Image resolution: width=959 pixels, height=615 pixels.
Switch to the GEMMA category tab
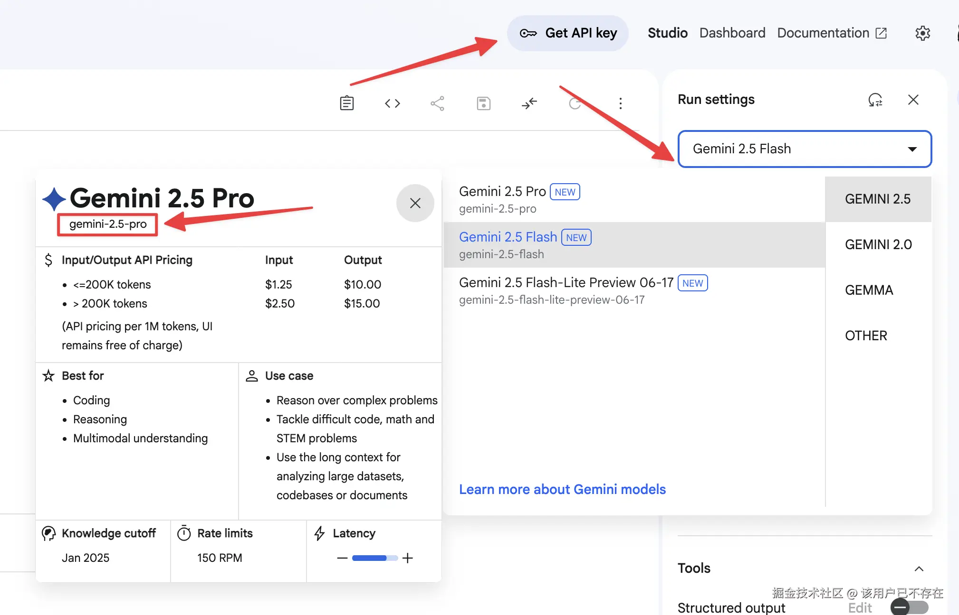coord(869,290)
